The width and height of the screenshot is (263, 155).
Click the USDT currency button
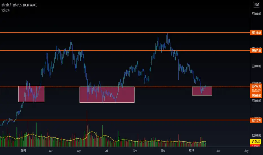[x=256, y=5]
